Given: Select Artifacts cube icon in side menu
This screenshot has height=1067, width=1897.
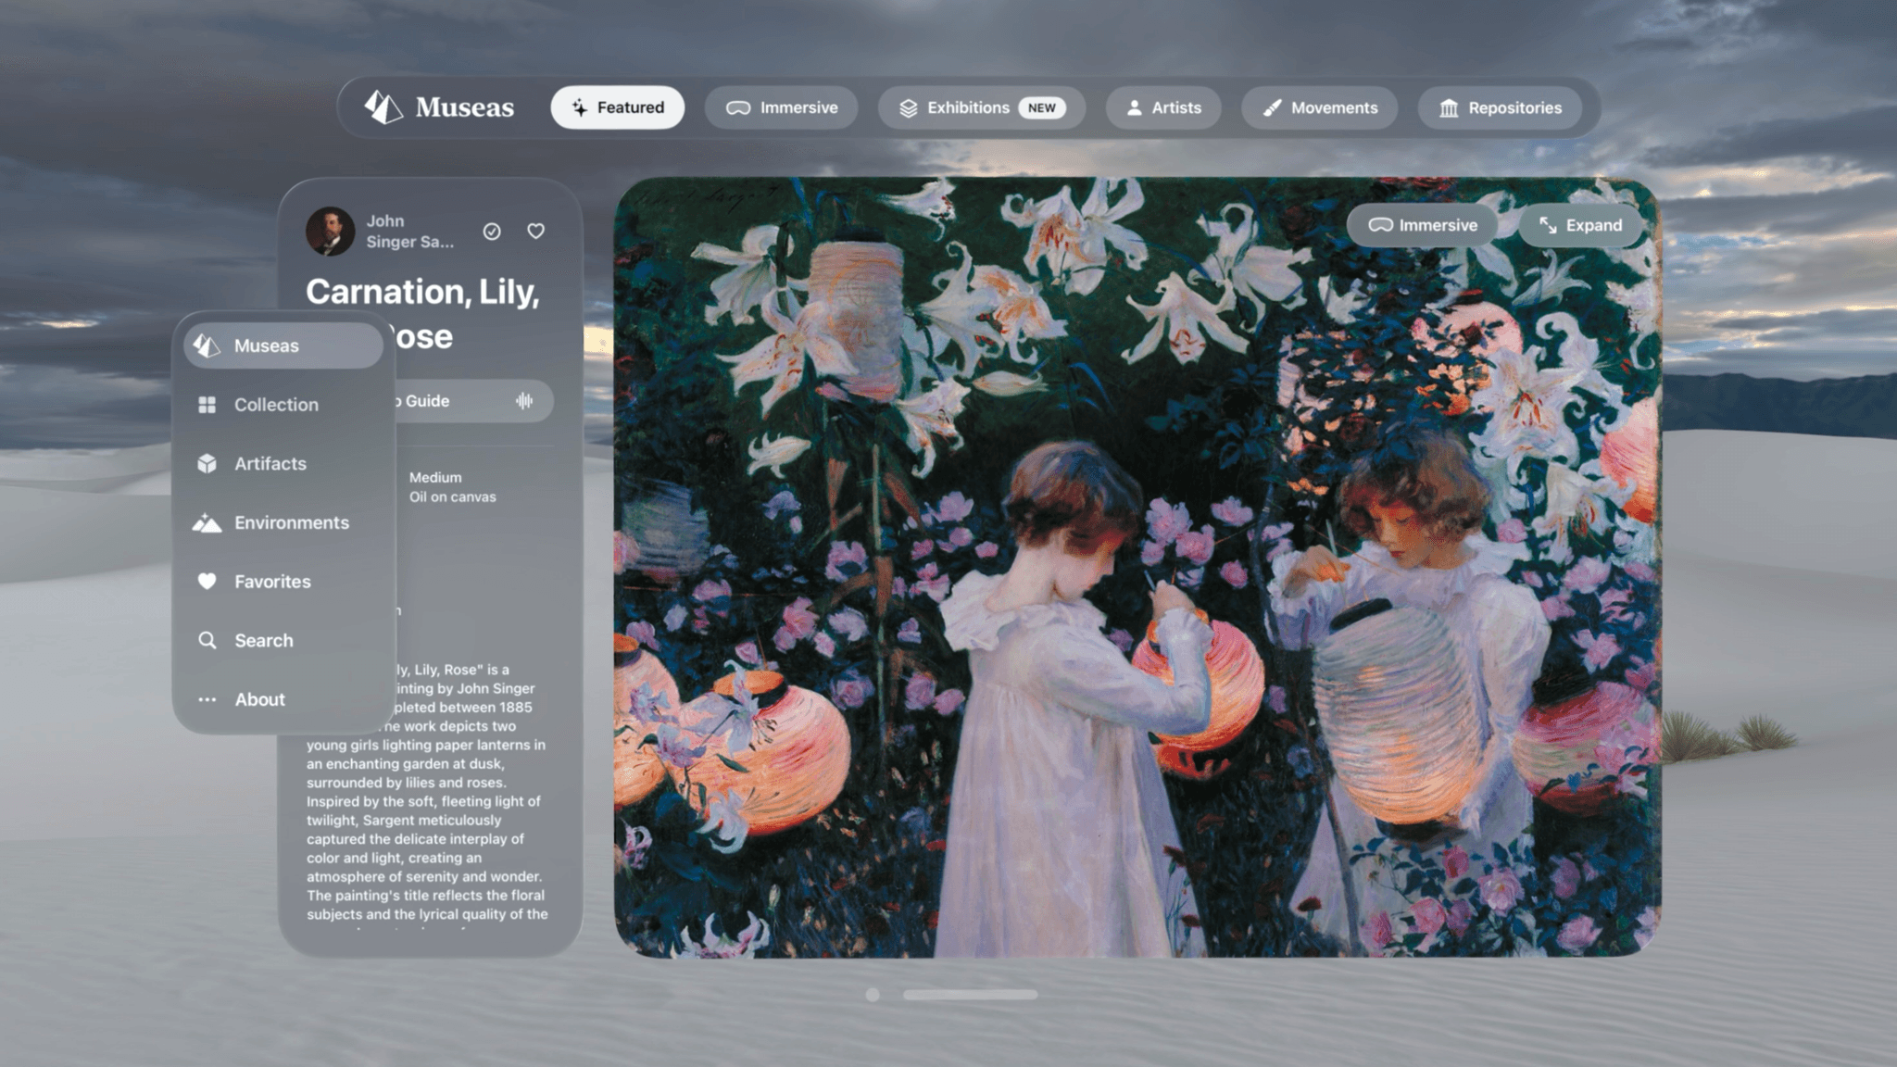Looking at the screenshot, I should tap(207, 464).
